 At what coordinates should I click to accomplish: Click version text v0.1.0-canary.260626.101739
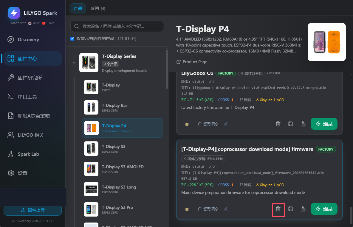pyautogui.click(x=32, y=221)
